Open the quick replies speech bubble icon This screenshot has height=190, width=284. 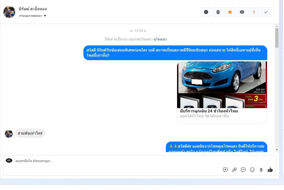coord(243,170)
